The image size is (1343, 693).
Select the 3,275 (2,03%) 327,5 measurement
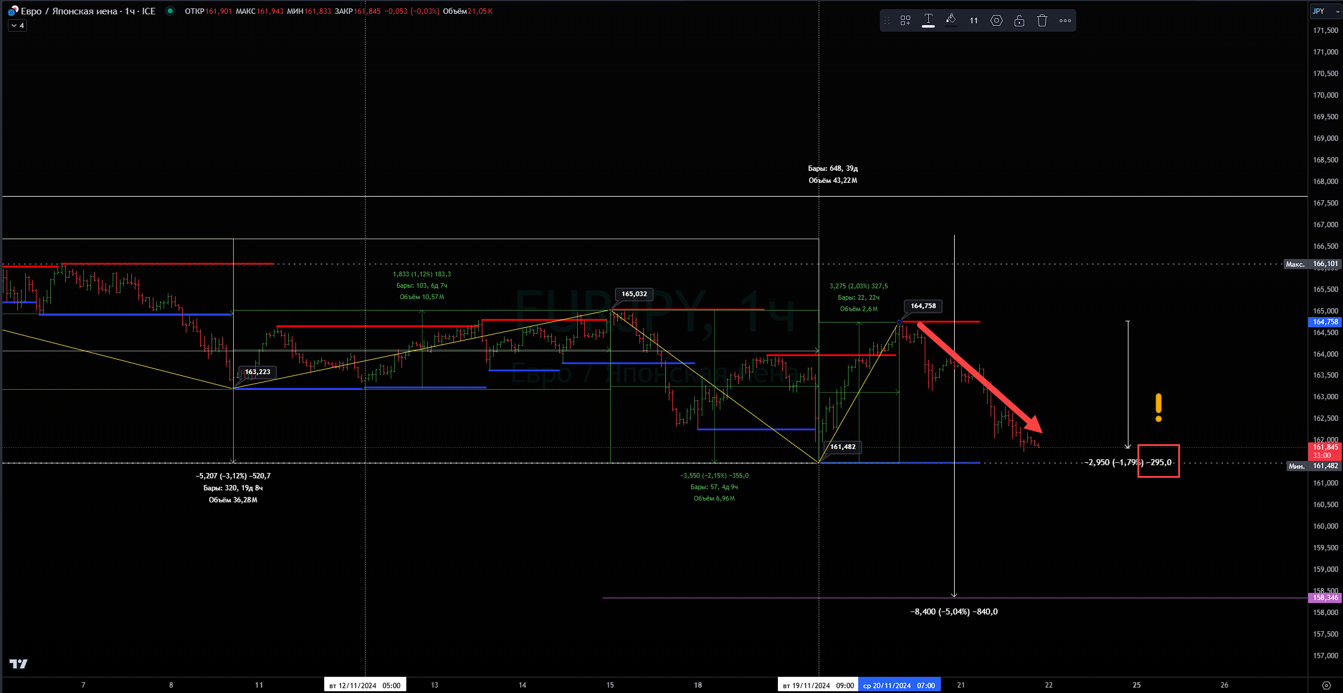tap(859, 287)
